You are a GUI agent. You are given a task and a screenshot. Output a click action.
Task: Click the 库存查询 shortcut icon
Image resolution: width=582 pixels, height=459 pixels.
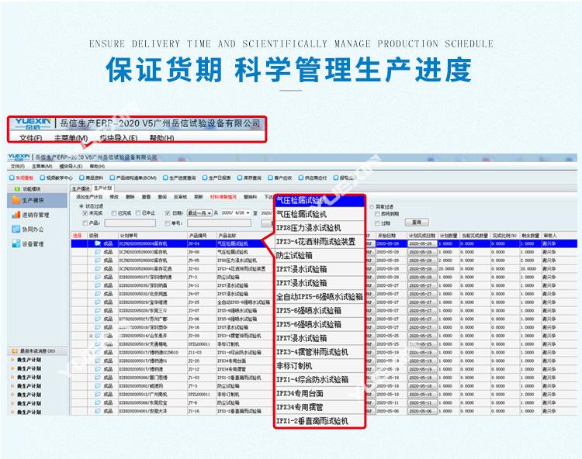pyautogui.click(x=240, y=178)
